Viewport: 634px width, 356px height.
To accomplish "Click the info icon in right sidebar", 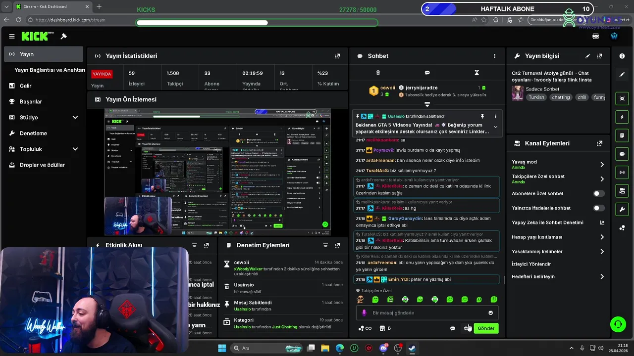I will click(622, 56).
